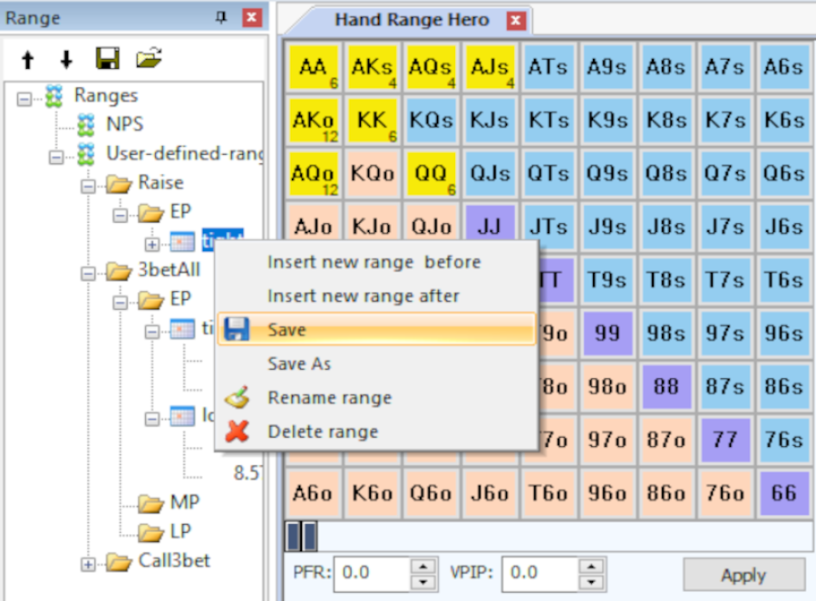Click the save floppy disk toolbar icon

pos(108,60)
